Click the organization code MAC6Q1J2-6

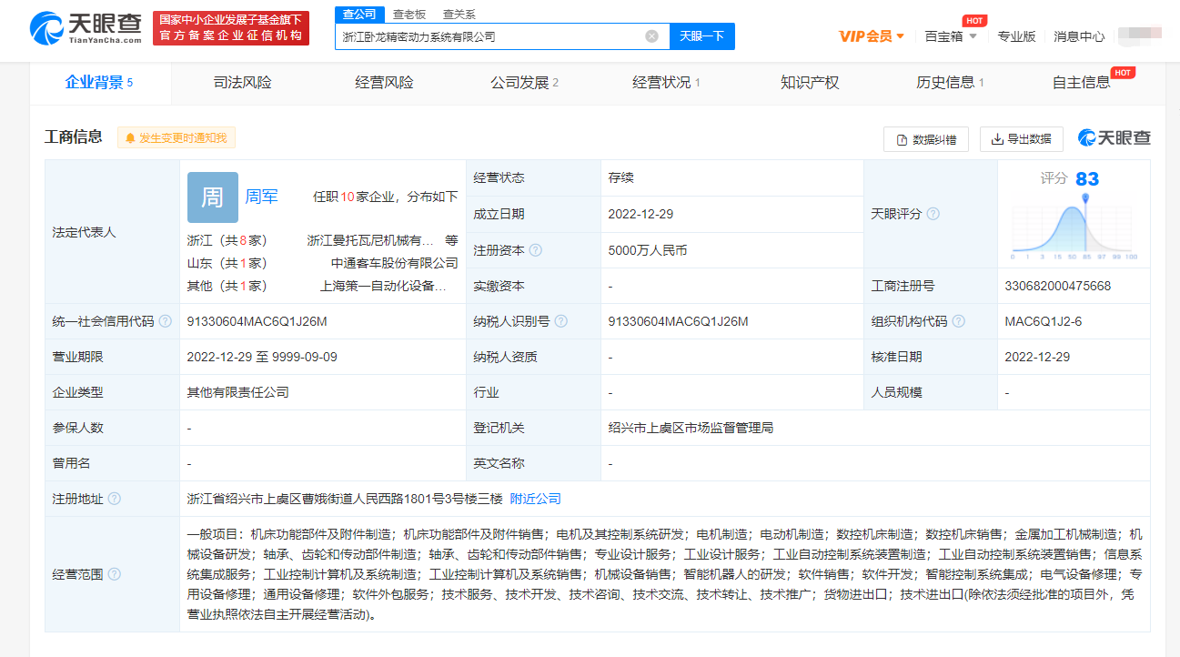[1043, 321]
